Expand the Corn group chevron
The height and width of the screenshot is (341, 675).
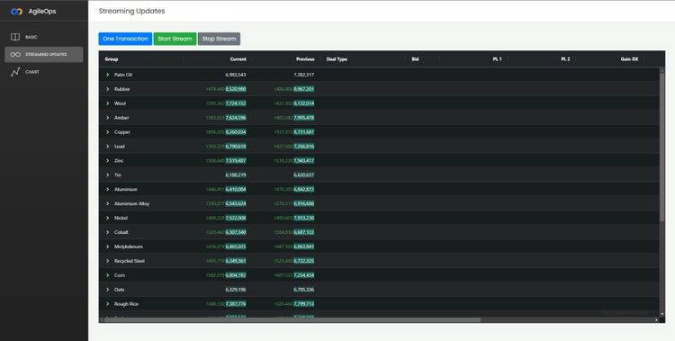click(108, 275)
